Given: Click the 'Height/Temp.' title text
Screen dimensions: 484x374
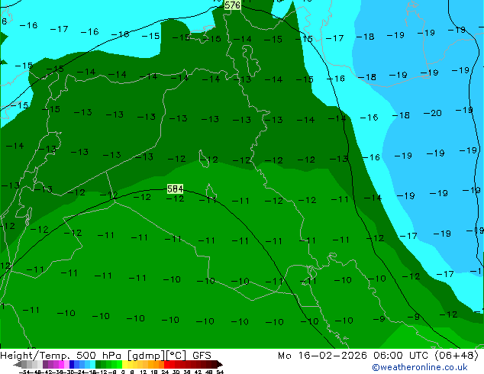Looking at the screenshot, I should [37, 356].
